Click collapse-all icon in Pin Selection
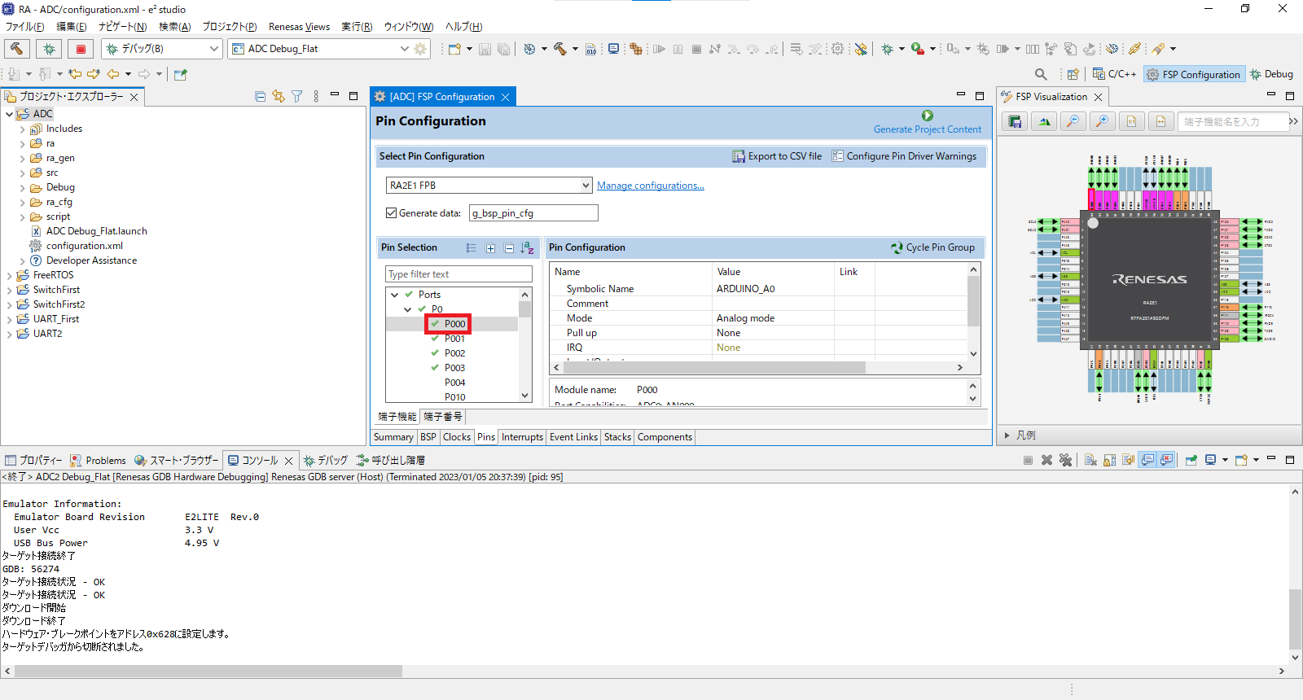 pyautogui.click(x=509, y=248)
